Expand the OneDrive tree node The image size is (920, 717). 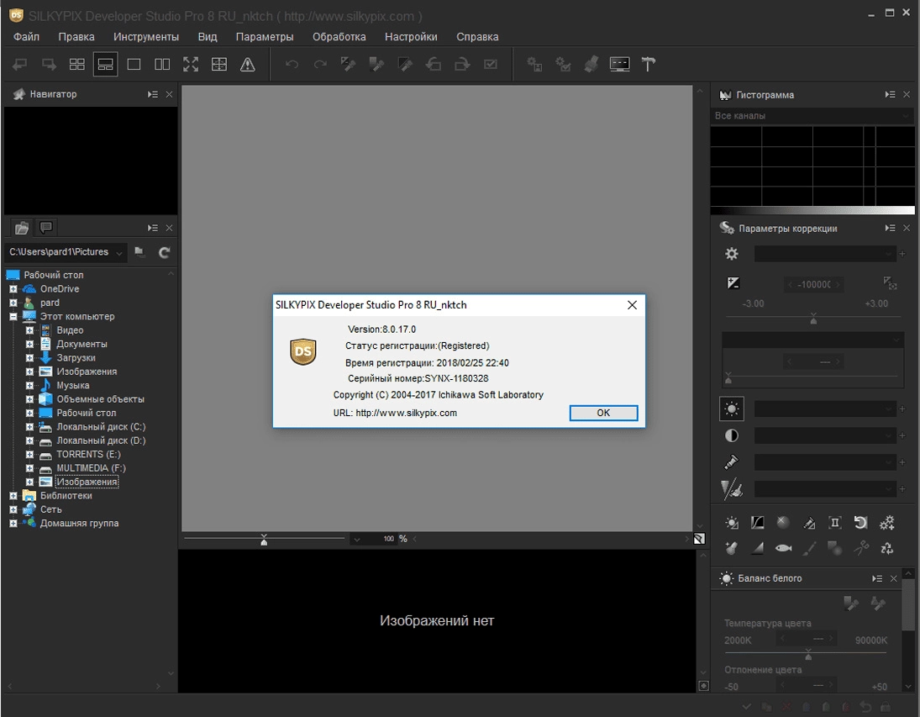pyautogui.click(x=13, y=289)
